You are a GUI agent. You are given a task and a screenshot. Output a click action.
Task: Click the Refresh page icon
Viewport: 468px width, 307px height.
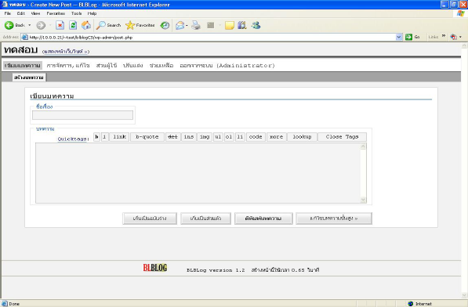click(x=73, y=25)
